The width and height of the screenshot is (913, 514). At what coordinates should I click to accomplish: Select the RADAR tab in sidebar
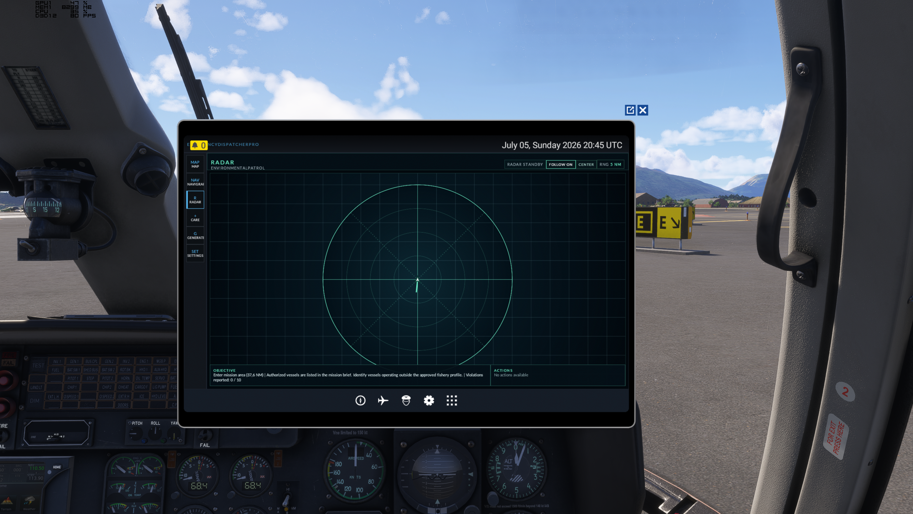pyautogui.click(x=195, y=200)
